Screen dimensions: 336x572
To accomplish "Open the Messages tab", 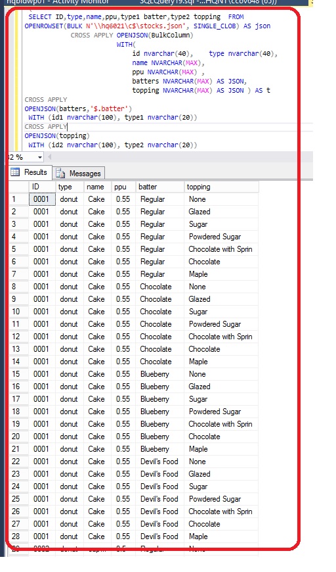I will [x=79, y=174].
